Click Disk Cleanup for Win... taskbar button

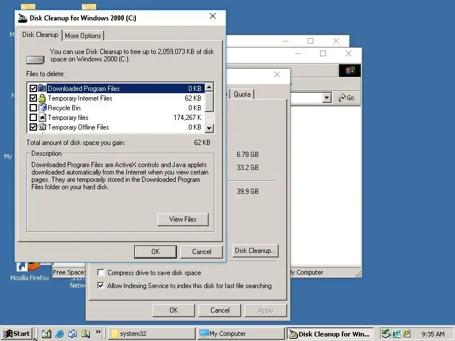pyautogui.click(x=330, y=334)
